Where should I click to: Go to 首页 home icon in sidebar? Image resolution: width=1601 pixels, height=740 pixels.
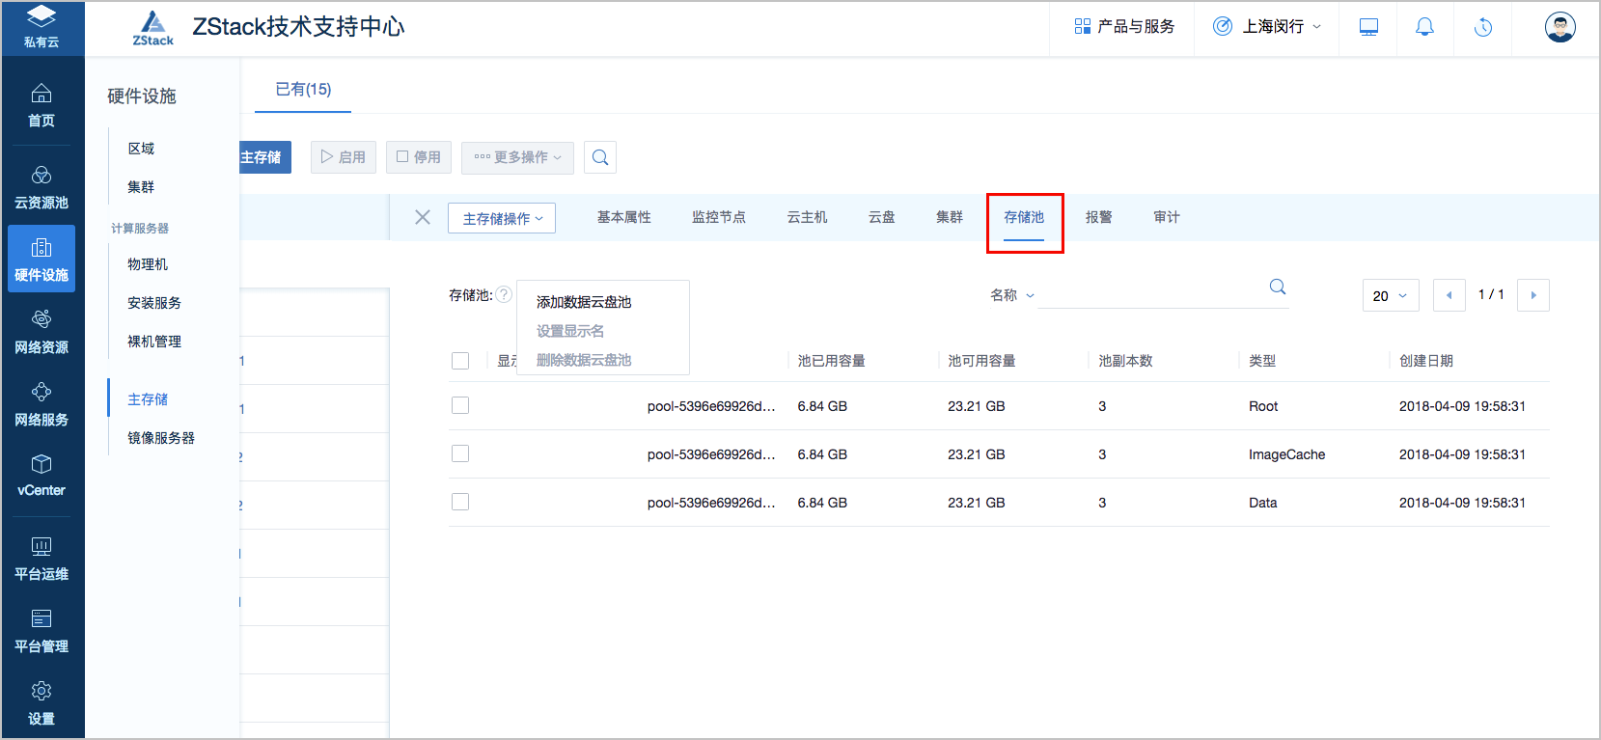point(41,105)
